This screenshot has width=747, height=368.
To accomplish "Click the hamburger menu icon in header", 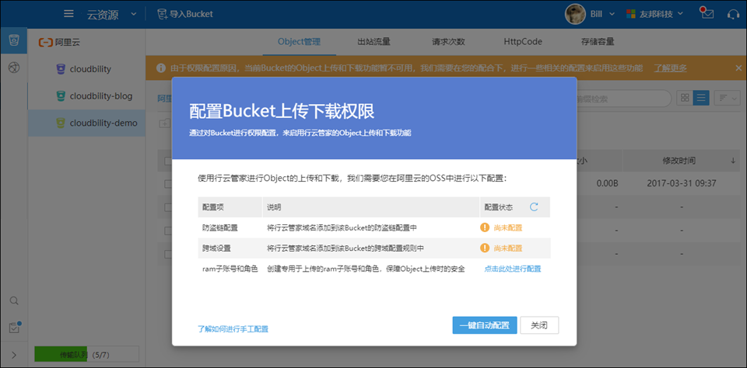I will (x=69, y=14).
